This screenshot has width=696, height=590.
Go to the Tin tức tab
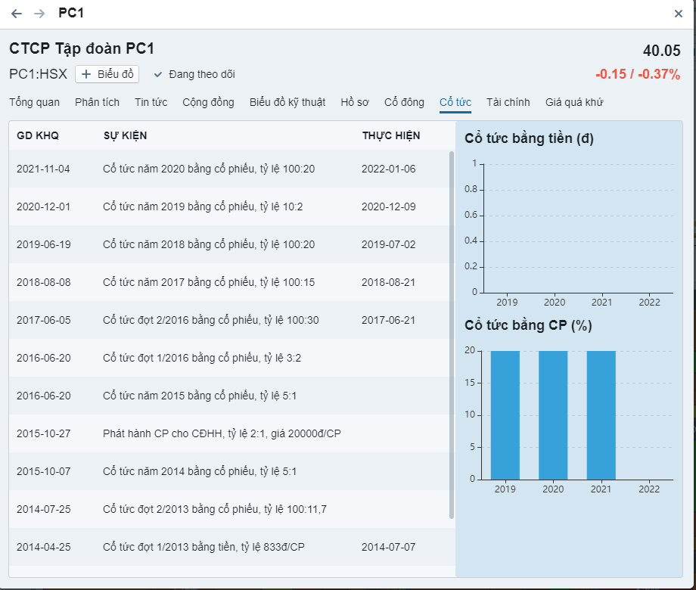151,102
